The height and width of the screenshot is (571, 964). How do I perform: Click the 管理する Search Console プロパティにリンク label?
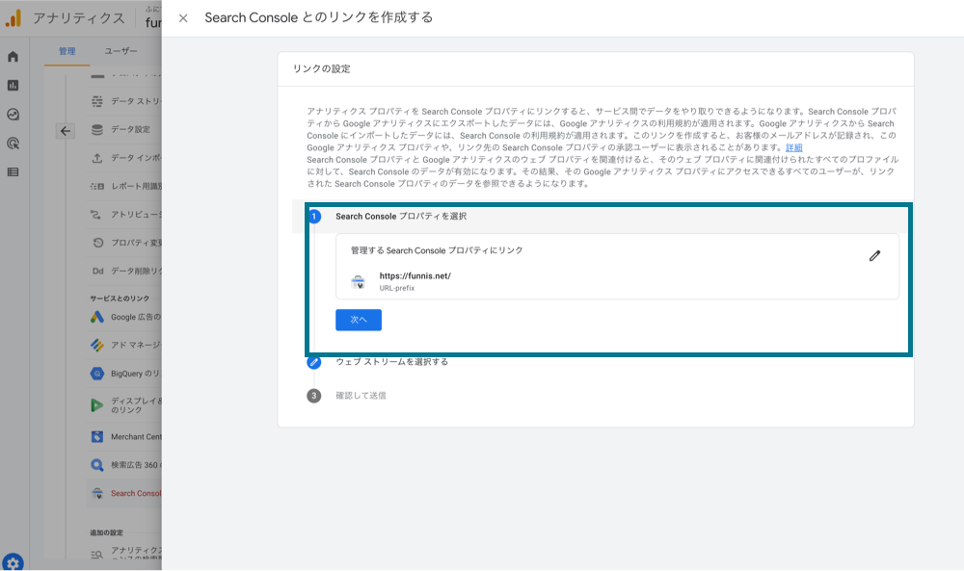[437, 250]
